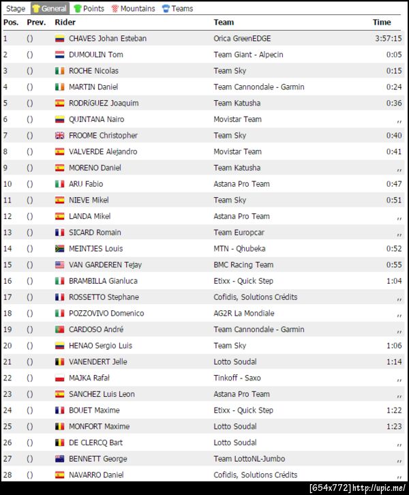The image size is (409, 495).
Task: Click the Time column header
Action: pyautogui.click(x=382, y=22)
